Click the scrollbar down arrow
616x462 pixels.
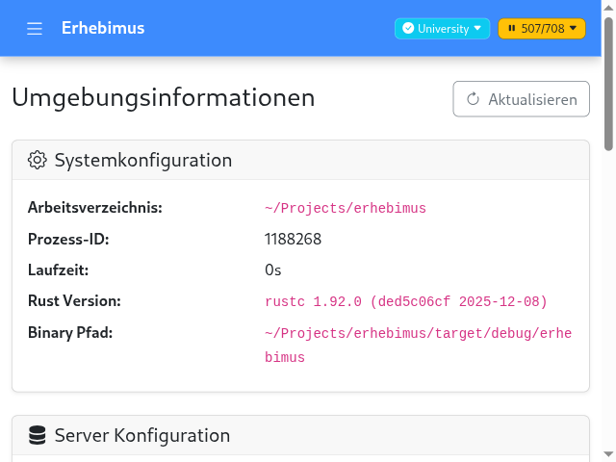point(609,454)
